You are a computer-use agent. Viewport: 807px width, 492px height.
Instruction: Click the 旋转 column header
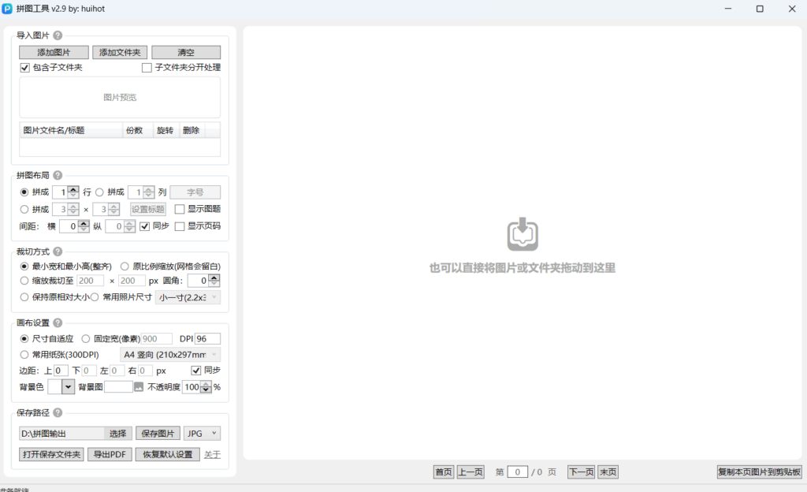pos(165,130)
